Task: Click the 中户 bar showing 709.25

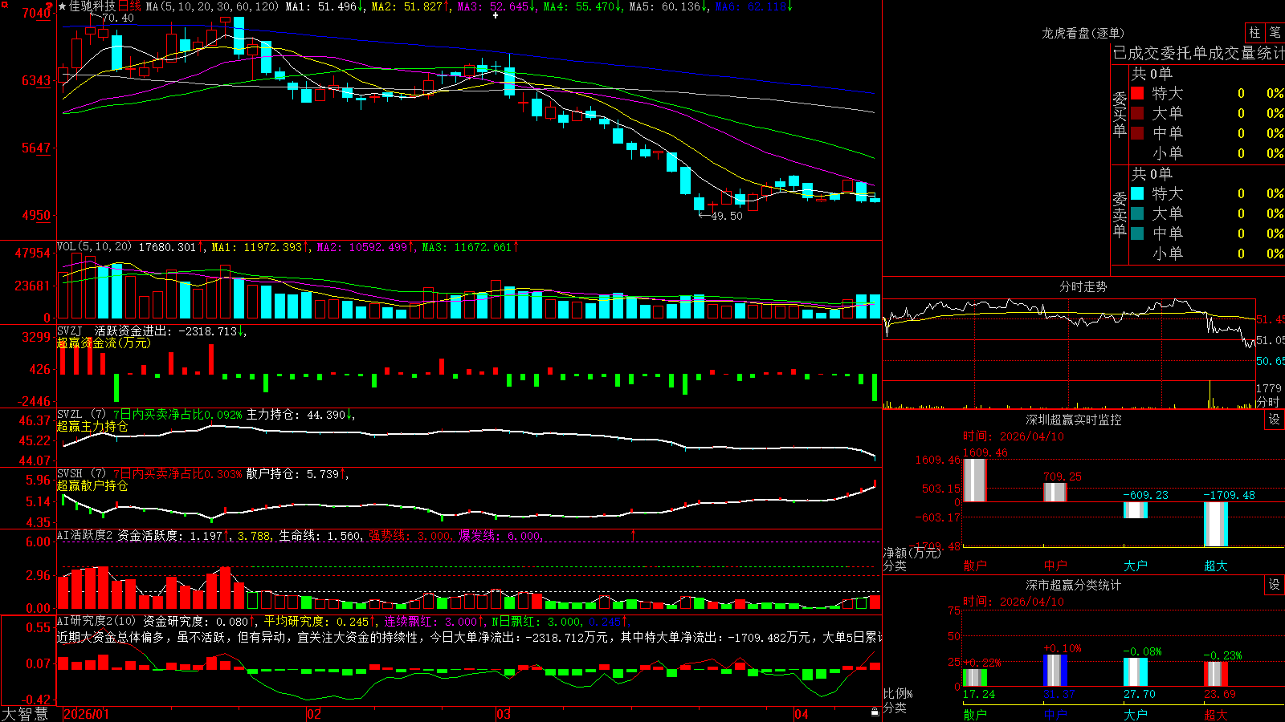Action: tap(1055, 493)
